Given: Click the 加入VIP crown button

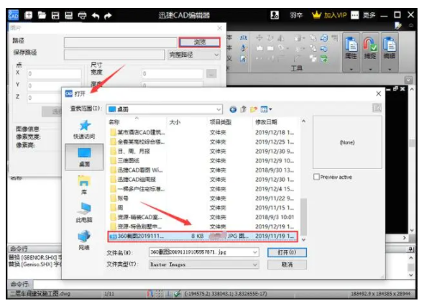Looking at the screenshot, I should coord(329,15).
